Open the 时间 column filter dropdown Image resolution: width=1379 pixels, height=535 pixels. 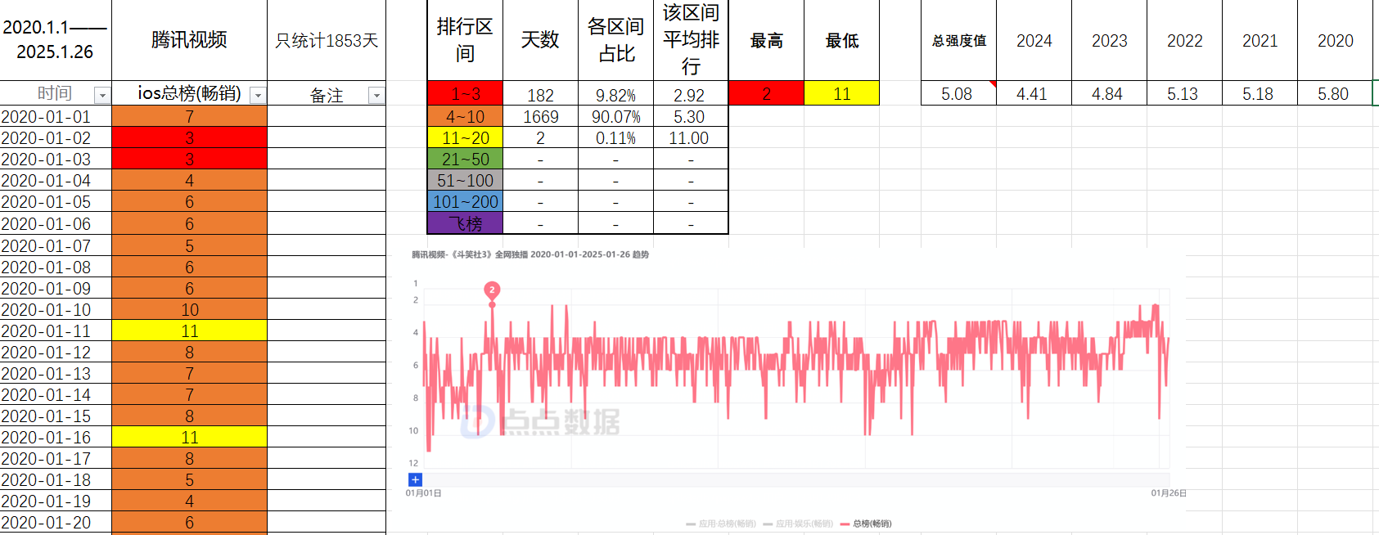(102, 96)
